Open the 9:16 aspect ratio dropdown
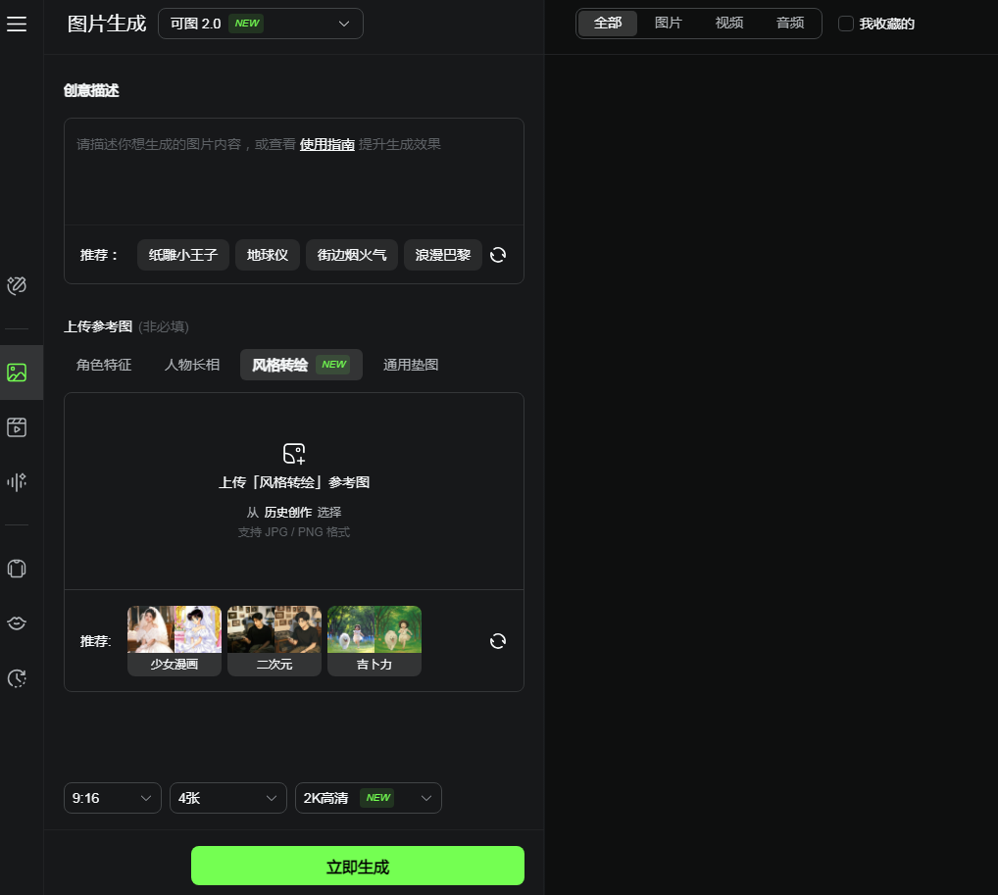Image resolution: width=998 pixels, height=895 pixels. point(112,798)
